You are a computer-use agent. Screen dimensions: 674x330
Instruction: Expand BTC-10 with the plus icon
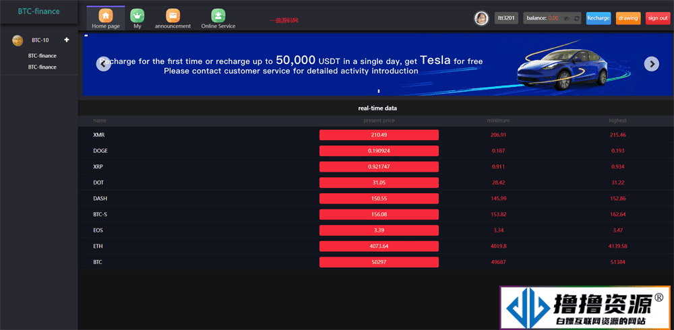click(67, 40)
